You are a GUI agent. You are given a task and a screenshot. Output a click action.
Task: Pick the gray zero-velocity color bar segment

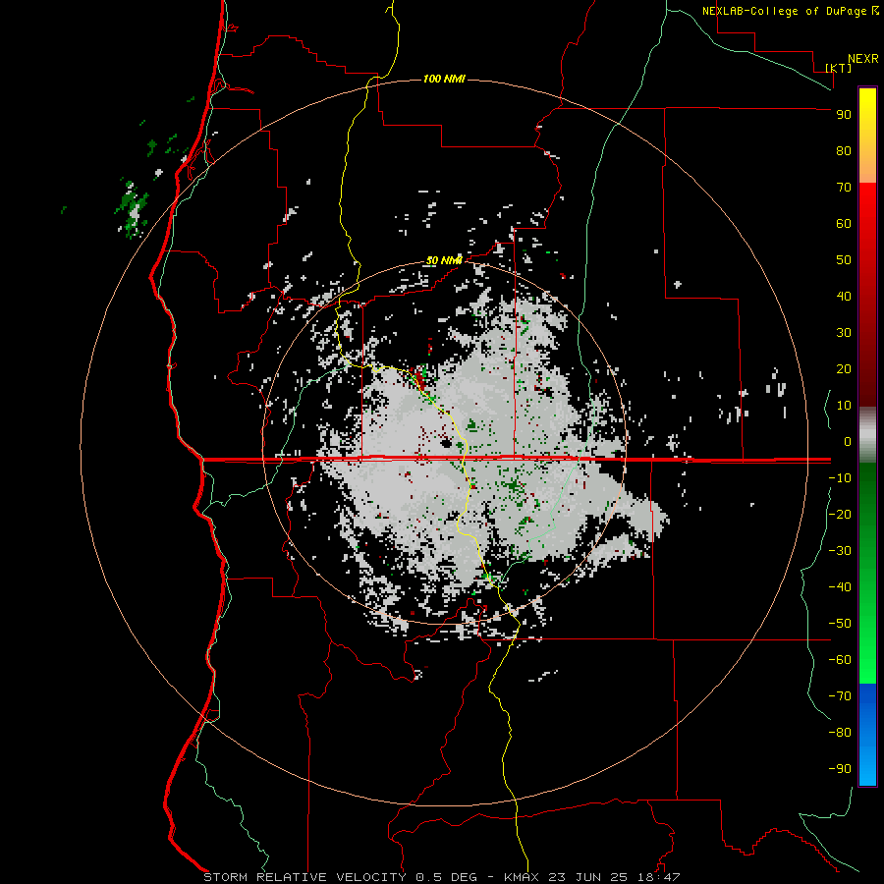(x=867, y=435)
